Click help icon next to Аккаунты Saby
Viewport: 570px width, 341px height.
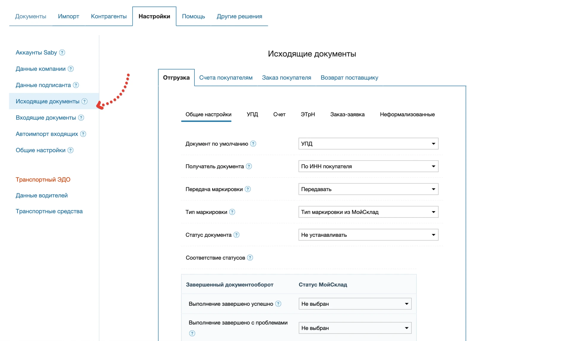pyautogui.click(x=62, y=53)
